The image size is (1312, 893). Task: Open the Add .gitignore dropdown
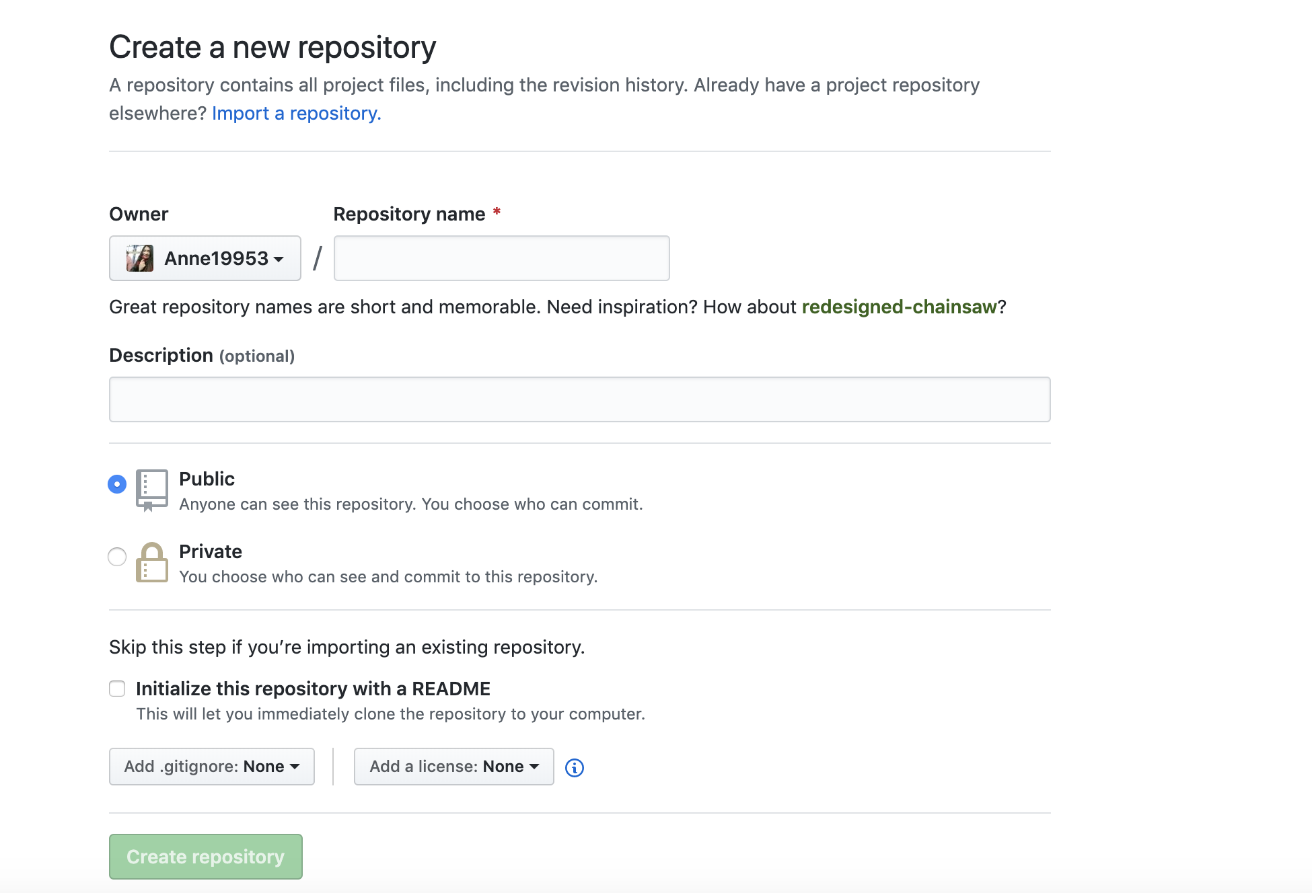[x=212, y=767]
